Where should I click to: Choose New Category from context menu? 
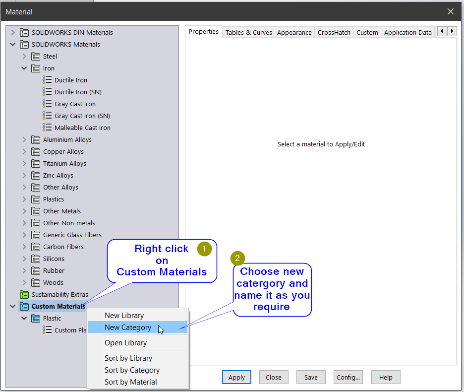[x=128, y=327]
